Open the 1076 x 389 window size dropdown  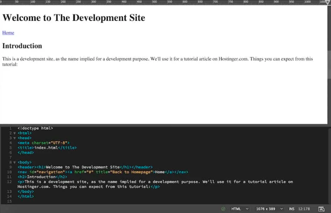[x=268, y=209]
